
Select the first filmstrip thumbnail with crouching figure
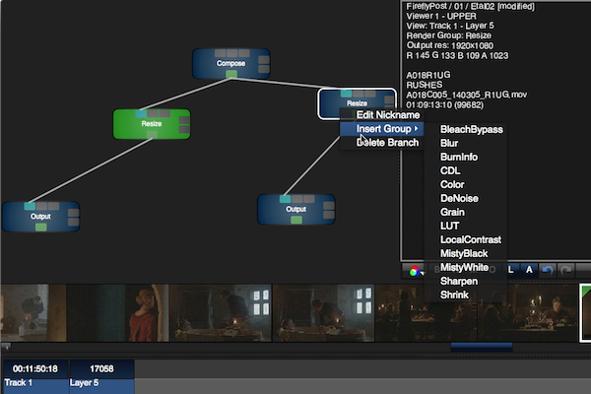pos(33,313)
